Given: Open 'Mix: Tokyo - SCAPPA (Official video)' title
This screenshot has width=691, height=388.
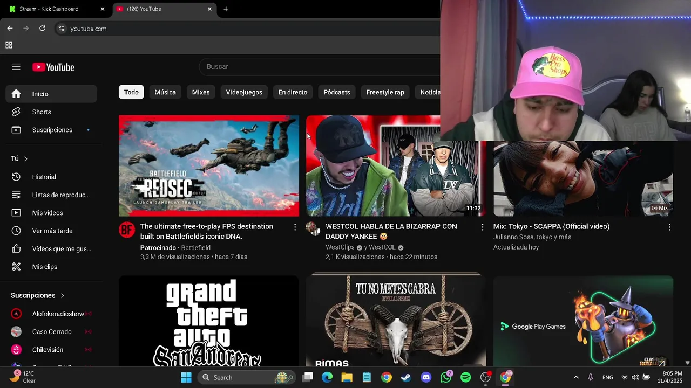Looking at the screenshot, I should click(x=551, y=226).
